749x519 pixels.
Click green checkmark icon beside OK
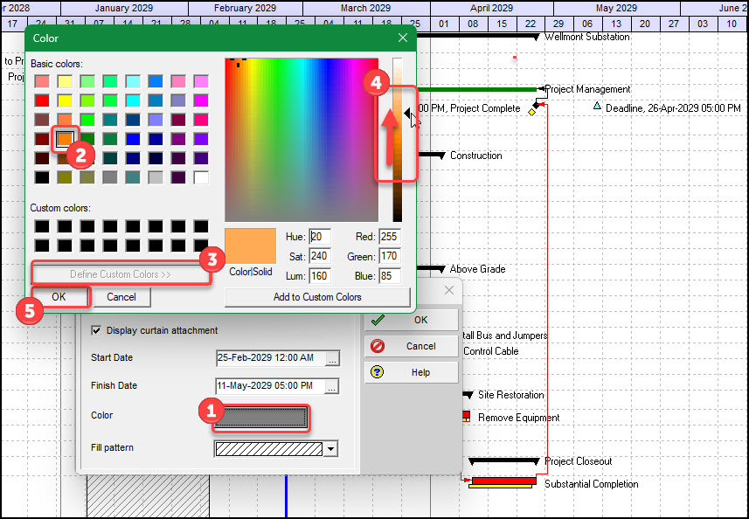[378, 320]
